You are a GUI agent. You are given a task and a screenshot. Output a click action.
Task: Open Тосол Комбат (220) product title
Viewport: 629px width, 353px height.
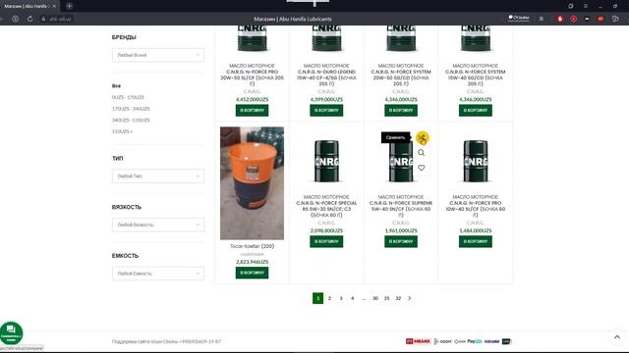252,246
